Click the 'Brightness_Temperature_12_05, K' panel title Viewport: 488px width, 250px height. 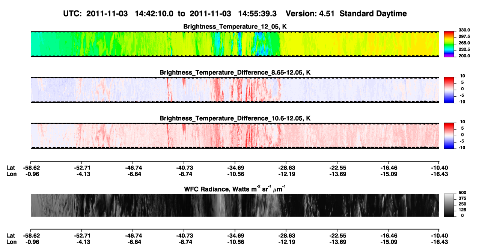click(235, 27)
